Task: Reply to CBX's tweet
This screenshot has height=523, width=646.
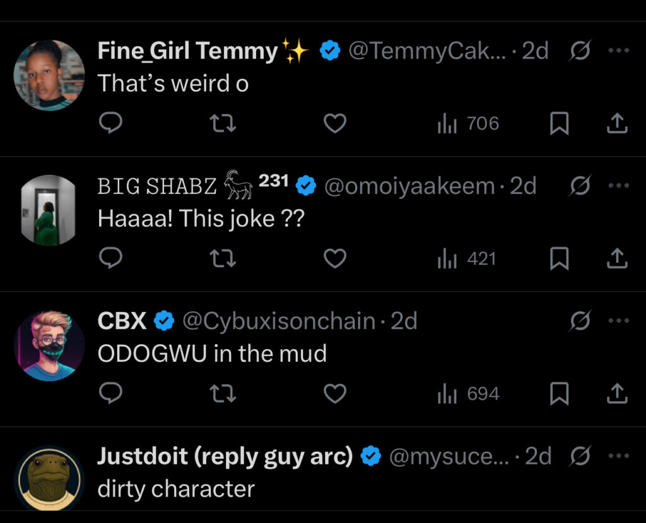Action: tap(111, 394)
